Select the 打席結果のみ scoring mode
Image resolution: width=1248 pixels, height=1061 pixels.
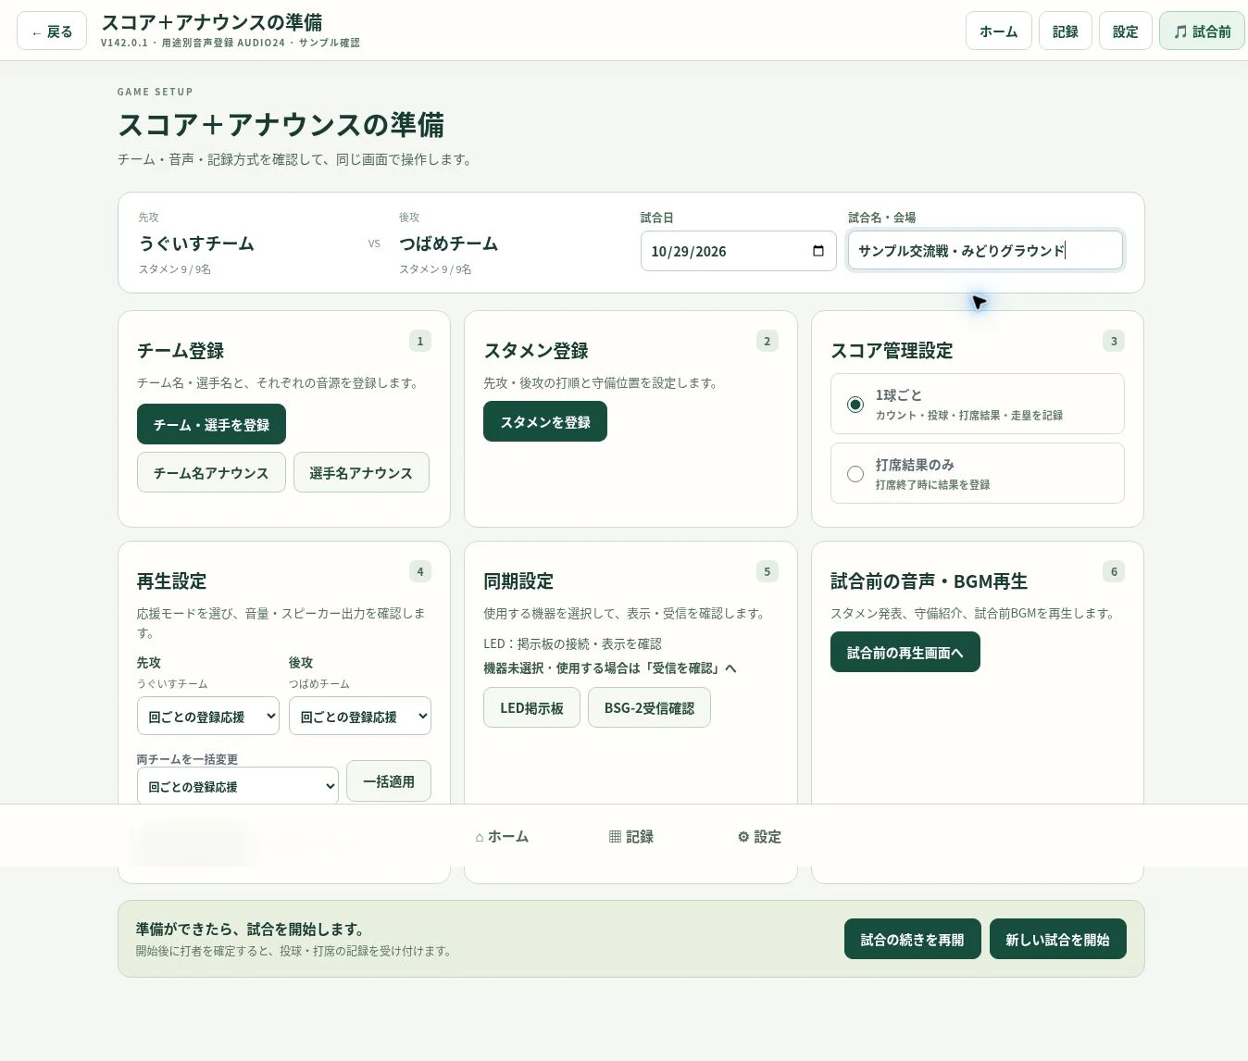pyautogui.click(x=978, y=473)
